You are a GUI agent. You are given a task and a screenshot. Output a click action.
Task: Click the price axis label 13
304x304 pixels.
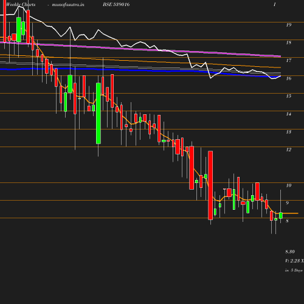pyautogui.click(x=289, y=132)
